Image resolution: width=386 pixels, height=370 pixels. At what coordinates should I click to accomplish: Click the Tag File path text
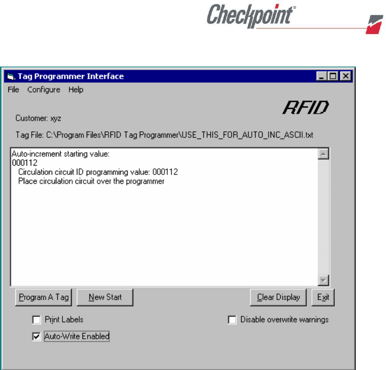click(x=164, y=135)
